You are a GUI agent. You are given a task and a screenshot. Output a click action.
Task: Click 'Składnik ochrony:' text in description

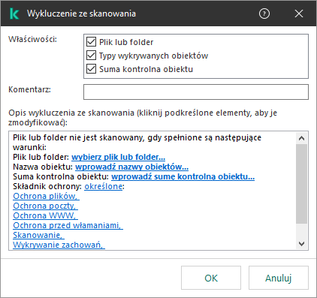click(47, 186)
